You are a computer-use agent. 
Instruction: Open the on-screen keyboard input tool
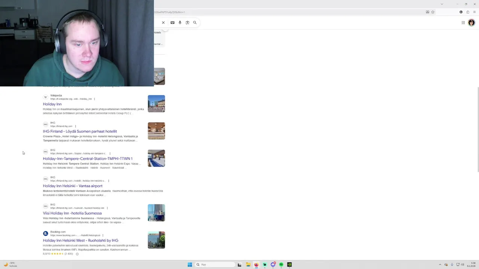click(x=173, y=22)
